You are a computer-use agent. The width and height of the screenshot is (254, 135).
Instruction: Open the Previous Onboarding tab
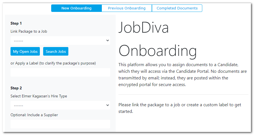127,8
